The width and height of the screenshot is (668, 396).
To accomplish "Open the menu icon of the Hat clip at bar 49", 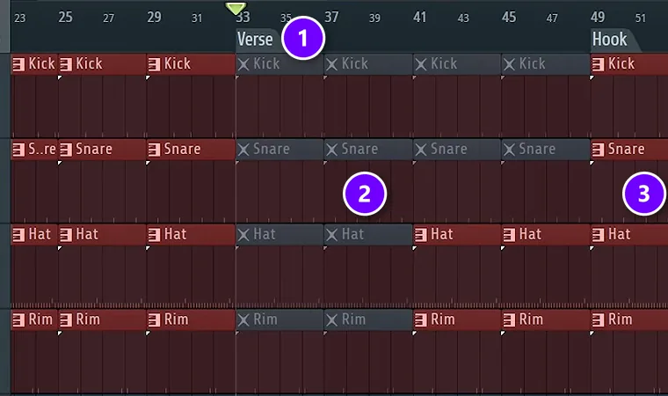I will point(598,235).
